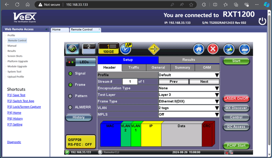Click the PCAP Start button
The width and height of the screenshot is (272, 158).
click(x=236, y=145)
